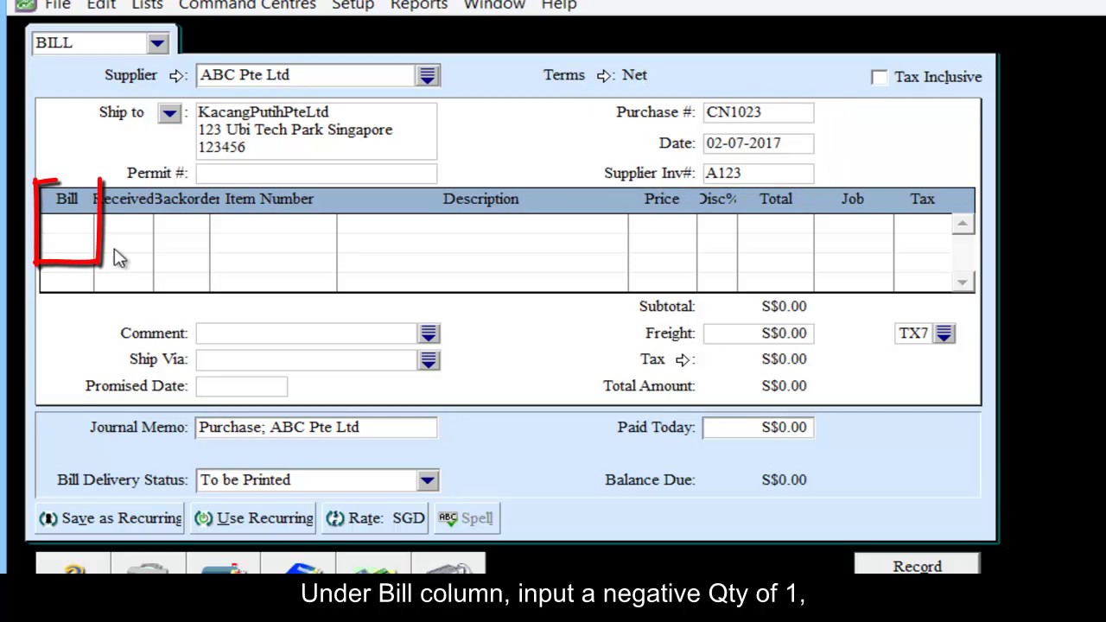Open the Lists menu
Viewport: 1106px width, 622px height.
click(147, 5)
